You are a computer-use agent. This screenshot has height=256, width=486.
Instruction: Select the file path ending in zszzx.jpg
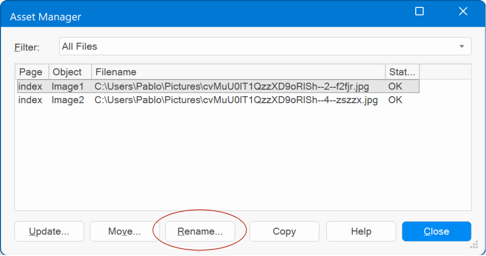point(236,100)
